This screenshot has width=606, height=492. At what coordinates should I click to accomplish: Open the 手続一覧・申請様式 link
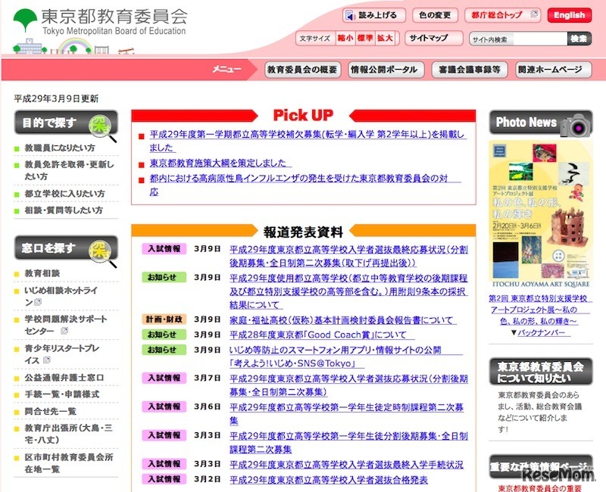coord(62,394)
